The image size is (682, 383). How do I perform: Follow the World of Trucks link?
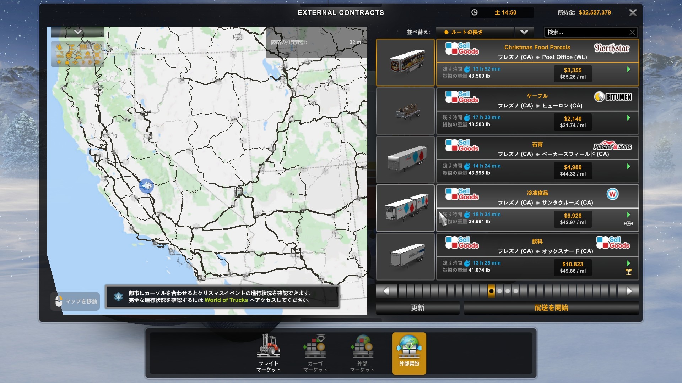click(226, 300)
